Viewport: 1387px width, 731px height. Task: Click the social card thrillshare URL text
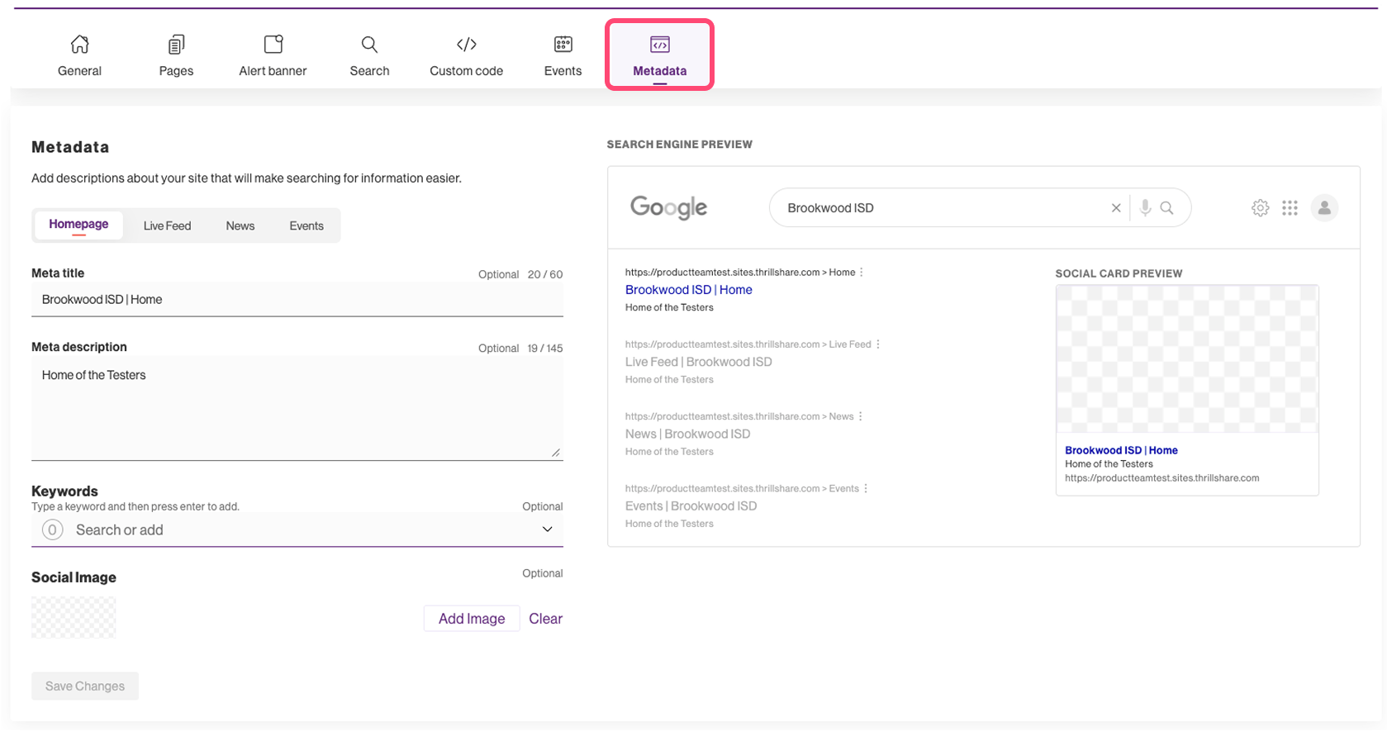[x=1161, y=478]
